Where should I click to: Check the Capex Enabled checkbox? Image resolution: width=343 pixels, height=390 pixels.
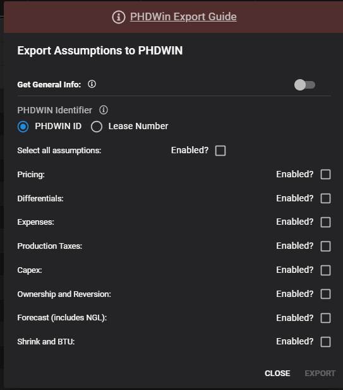tap(325, 270)
